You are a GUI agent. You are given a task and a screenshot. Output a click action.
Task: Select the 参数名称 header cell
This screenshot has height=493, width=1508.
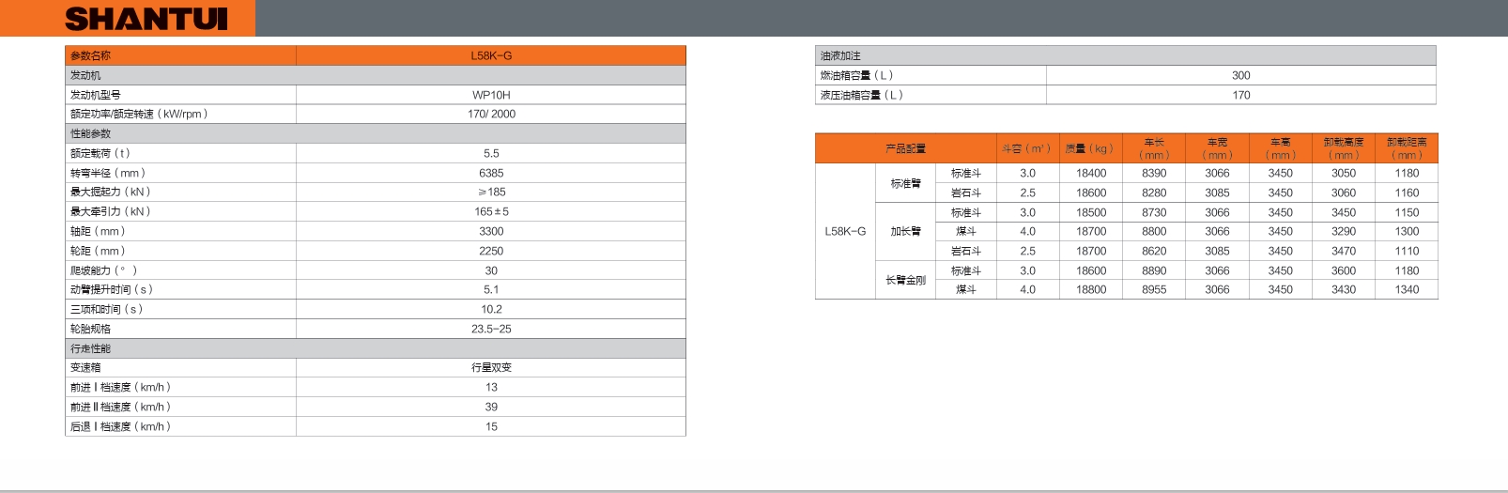click(x=180, y=55)
